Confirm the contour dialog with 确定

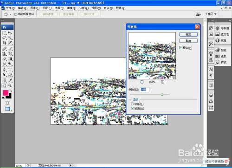(x=188, y=34)
